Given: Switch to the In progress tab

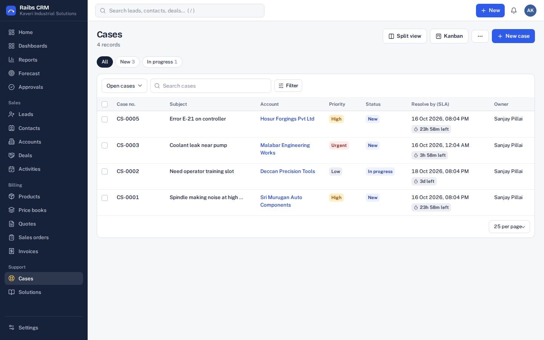Looking at the screenshot, I should [x=162, y=62].
